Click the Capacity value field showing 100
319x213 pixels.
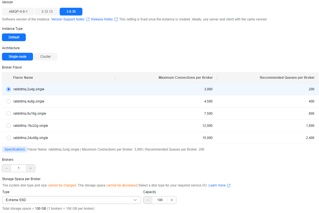click(x=160, y=200)
